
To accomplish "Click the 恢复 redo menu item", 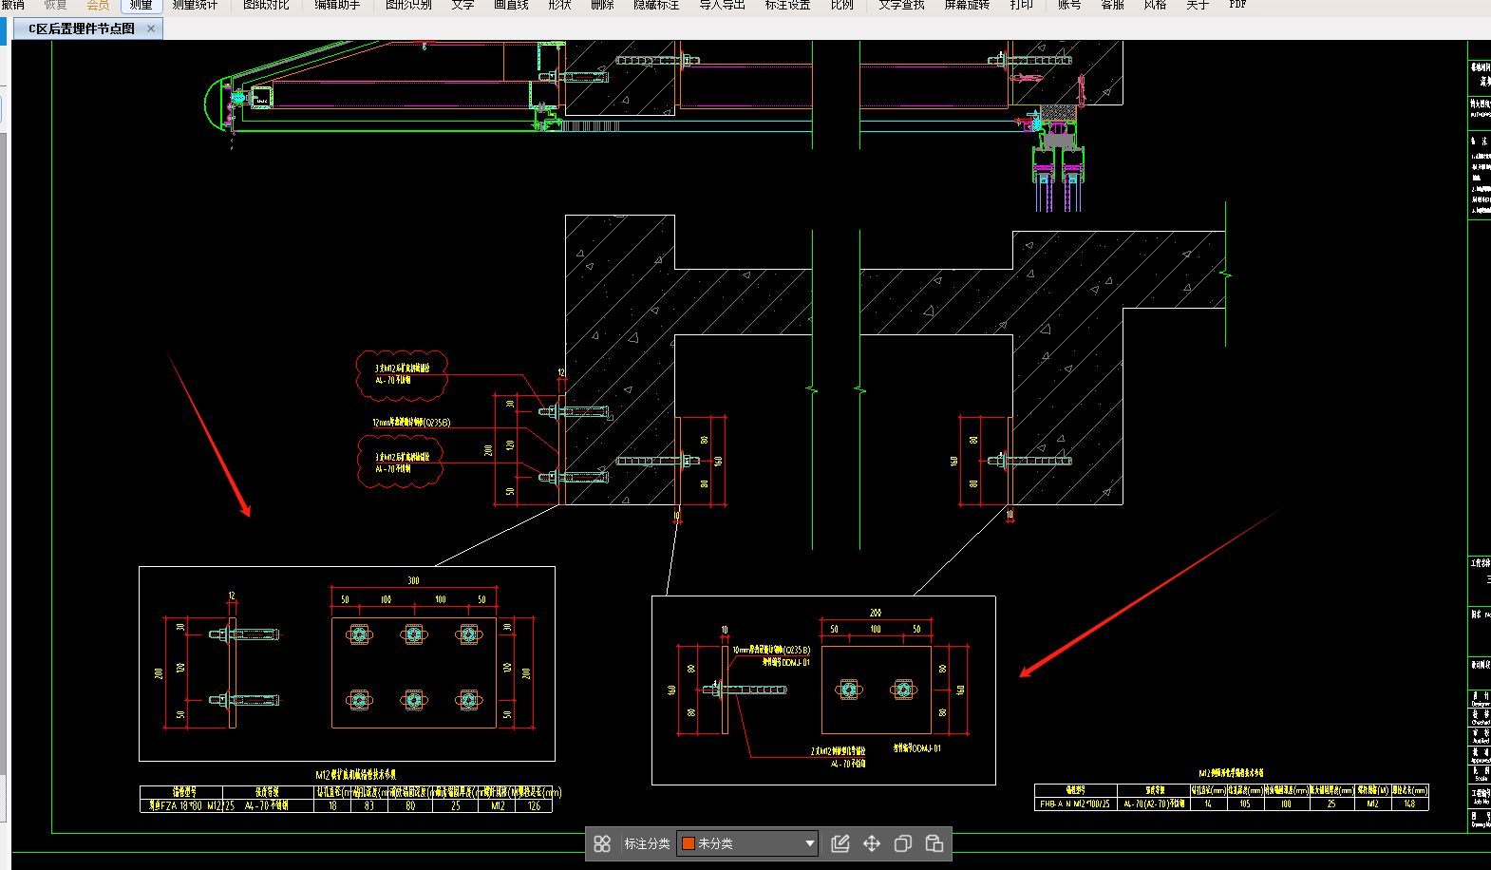I will click(x=56, y=5).
